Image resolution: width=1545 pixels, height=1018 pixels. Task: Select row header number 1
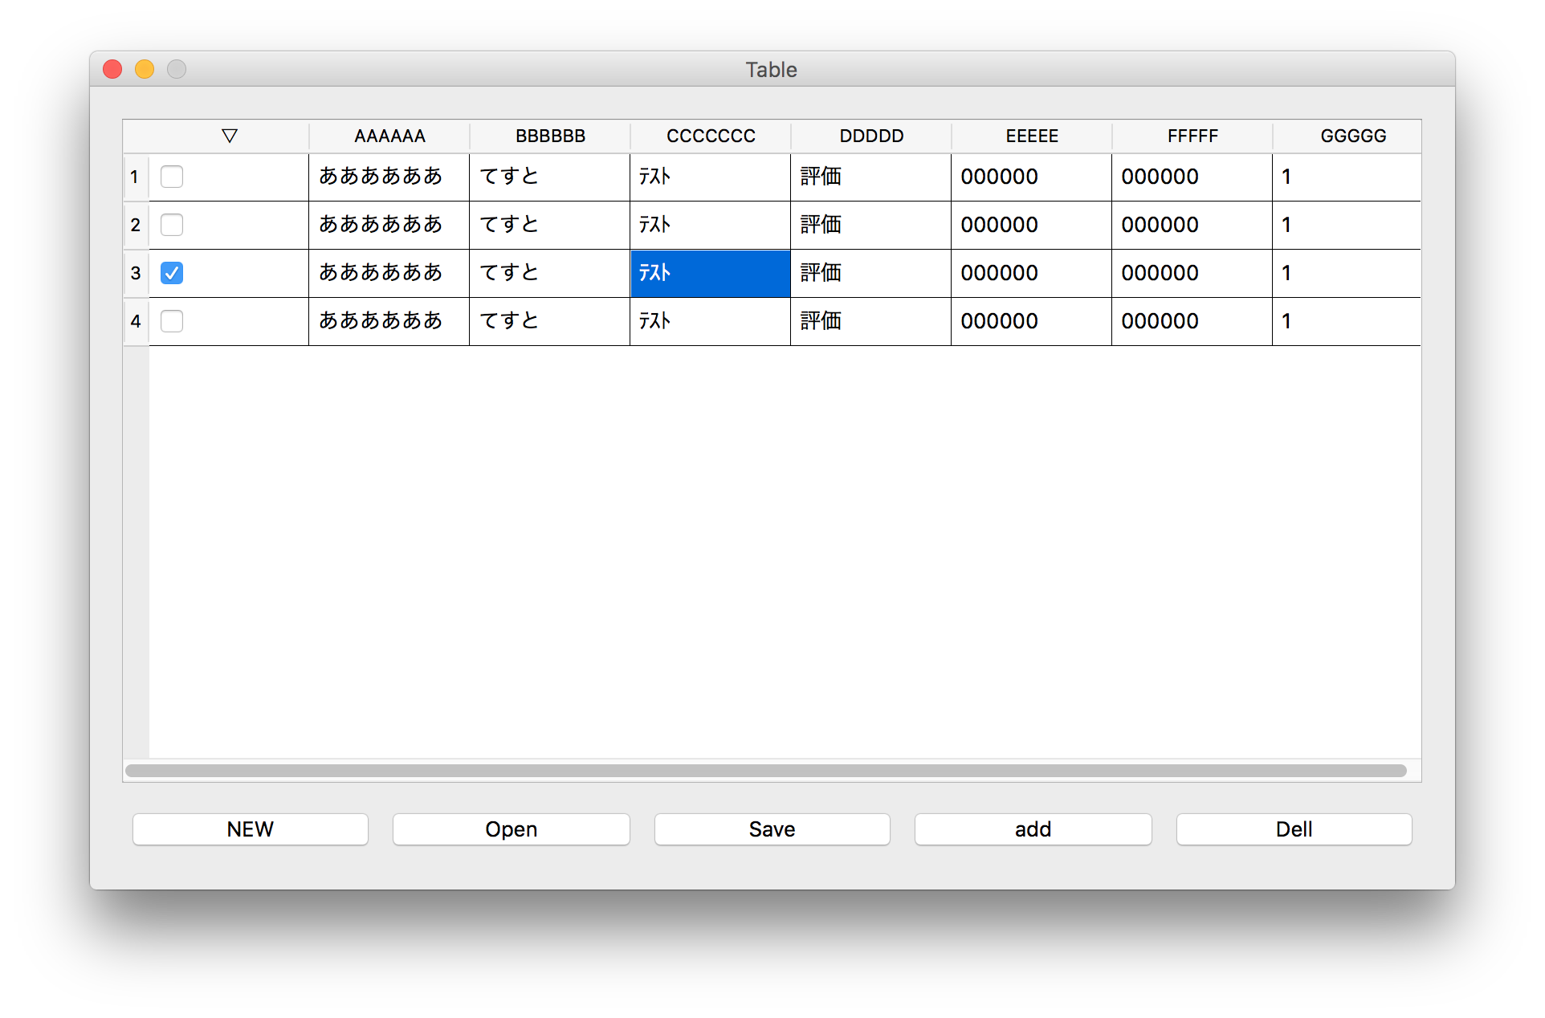(136, 177)
